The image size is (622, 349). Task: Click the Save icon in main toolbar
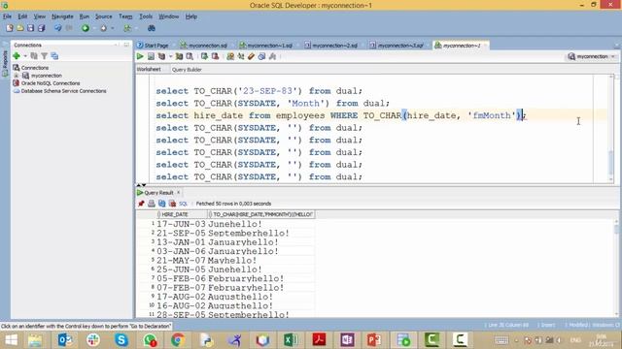tap(30, 28)
